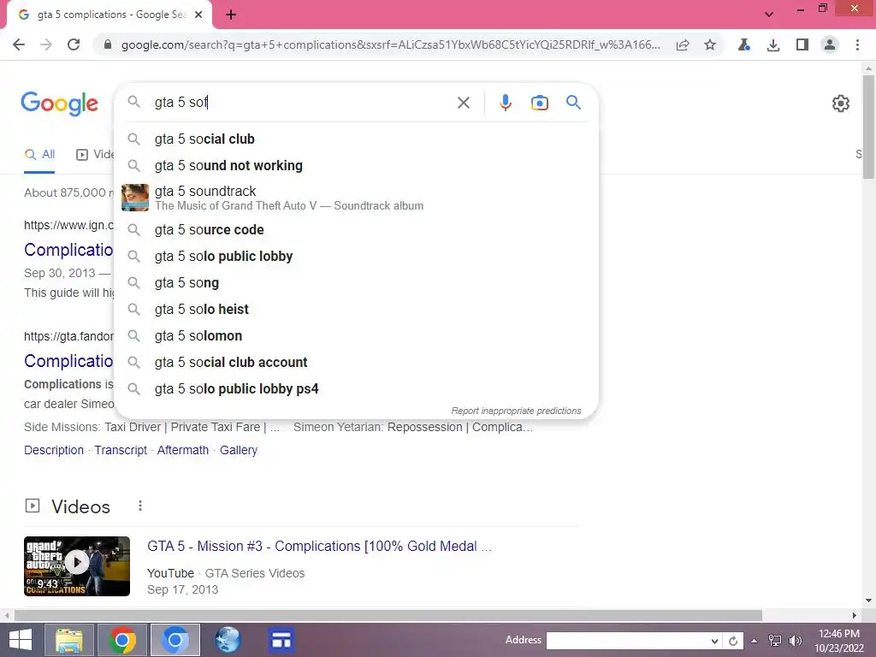Image resolution: width=876 pixels, height=657 pixels.
Task: Open Google quick settings gear
Action: pos(840,104)
